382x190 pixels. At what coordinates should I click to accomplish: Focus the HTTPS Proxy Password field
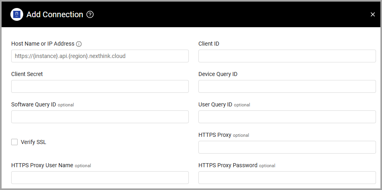[287, 178]
